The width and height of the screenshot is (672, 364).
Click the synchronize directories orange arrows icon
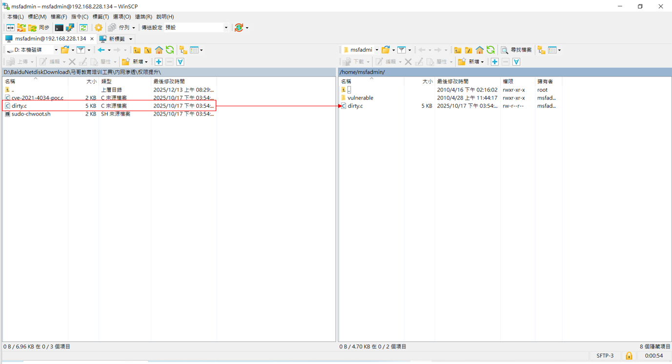point(21,28)
